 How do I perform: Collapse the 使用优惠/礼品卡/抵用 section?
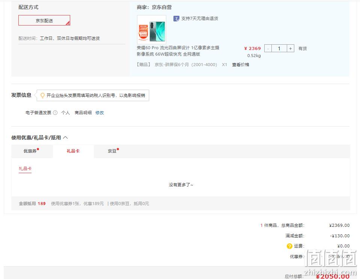[65, 137]
